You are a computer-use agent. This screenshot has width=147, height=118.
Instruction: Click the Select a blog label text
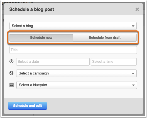pyautogui.click(x=22, y=26)
